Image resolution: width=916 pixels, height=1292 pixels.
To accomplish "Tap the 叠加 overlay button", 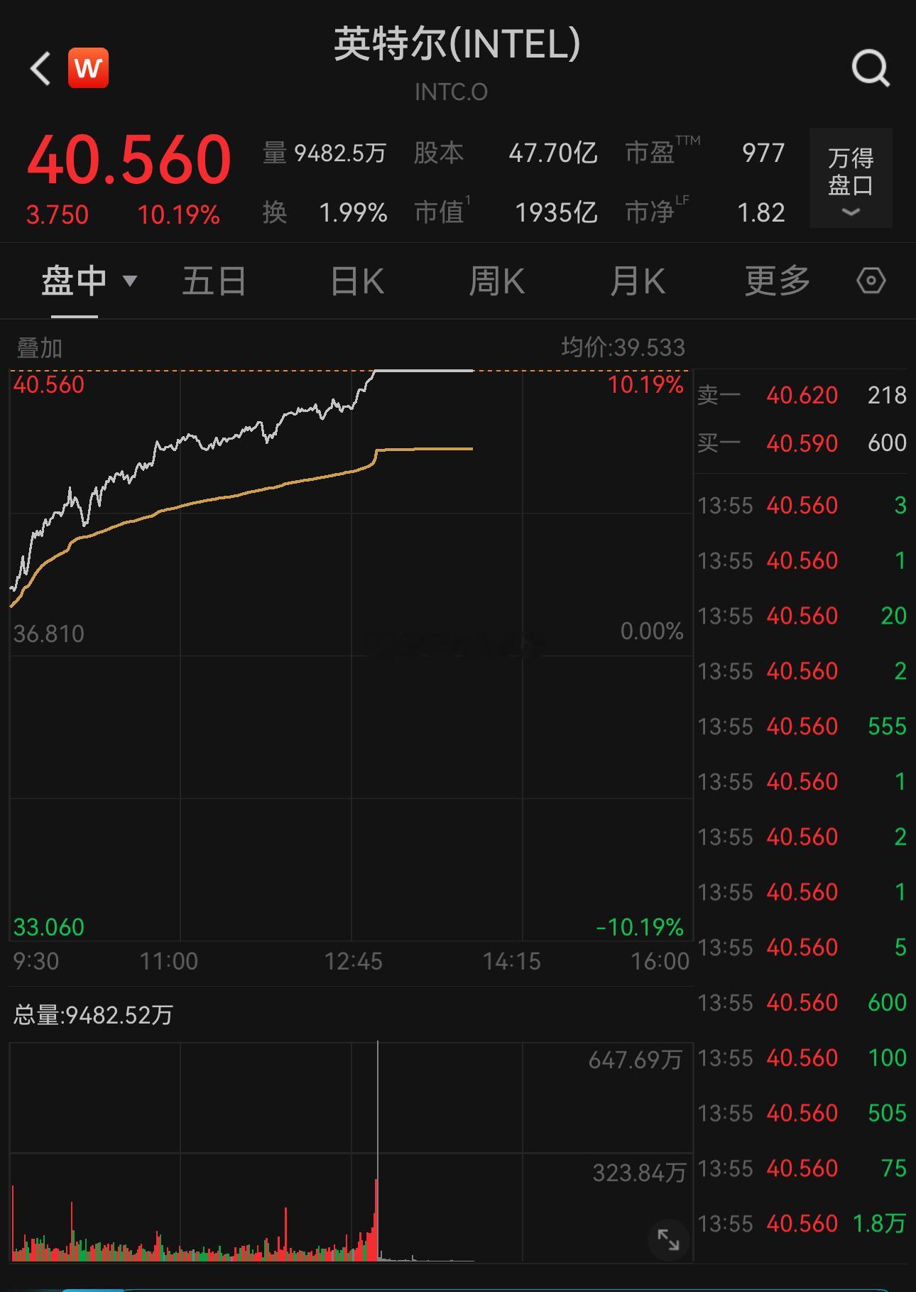I will click(x=40, y=348).
